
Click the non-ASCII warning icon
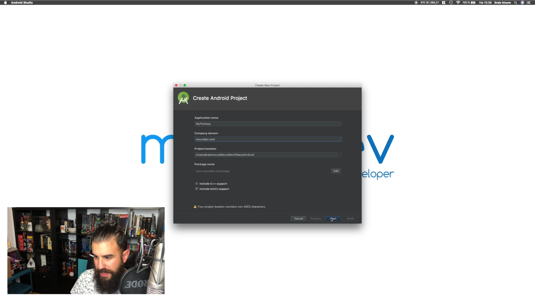click(195, 207)
